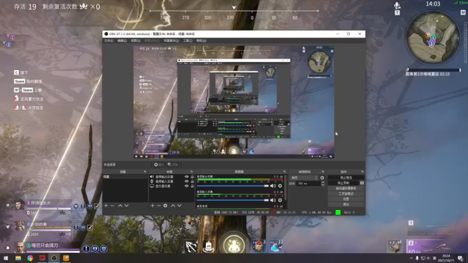Pop out the Sources dock panel
Screen dimensions: 468x263
pos(192,172)
